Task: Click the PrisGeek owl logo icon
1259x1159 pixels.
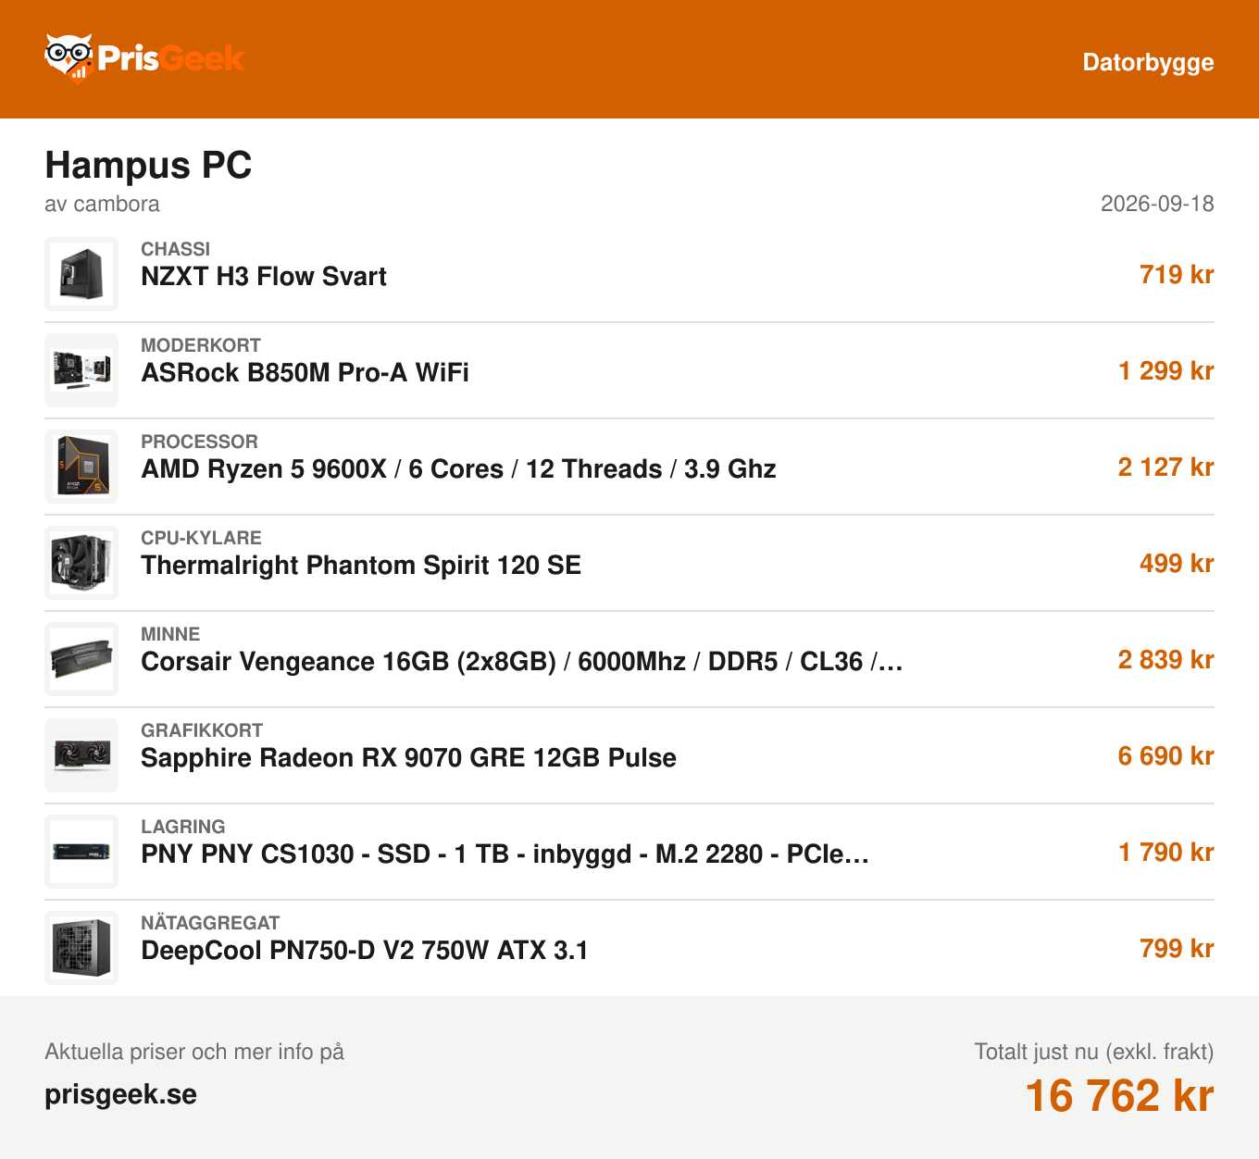Action: click(x=69, y=58)
